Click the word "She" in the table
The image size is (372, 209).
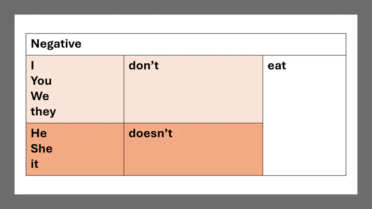coord(41,149)
